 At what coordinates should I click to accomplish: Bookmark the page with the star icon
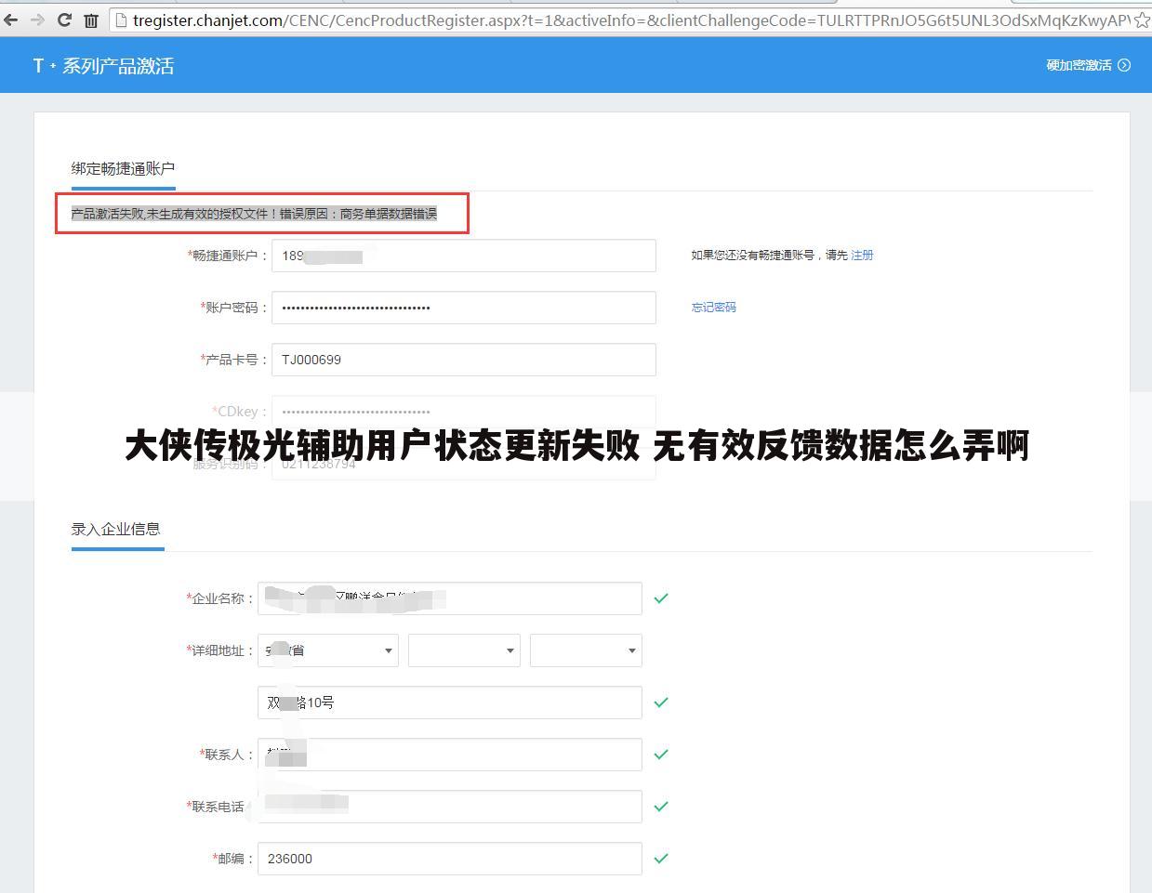click(x=1143, y=20)
